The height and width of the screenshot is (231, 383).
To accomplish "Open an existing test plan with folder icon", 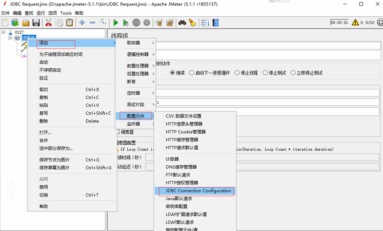I will click(x=25, y=23).
